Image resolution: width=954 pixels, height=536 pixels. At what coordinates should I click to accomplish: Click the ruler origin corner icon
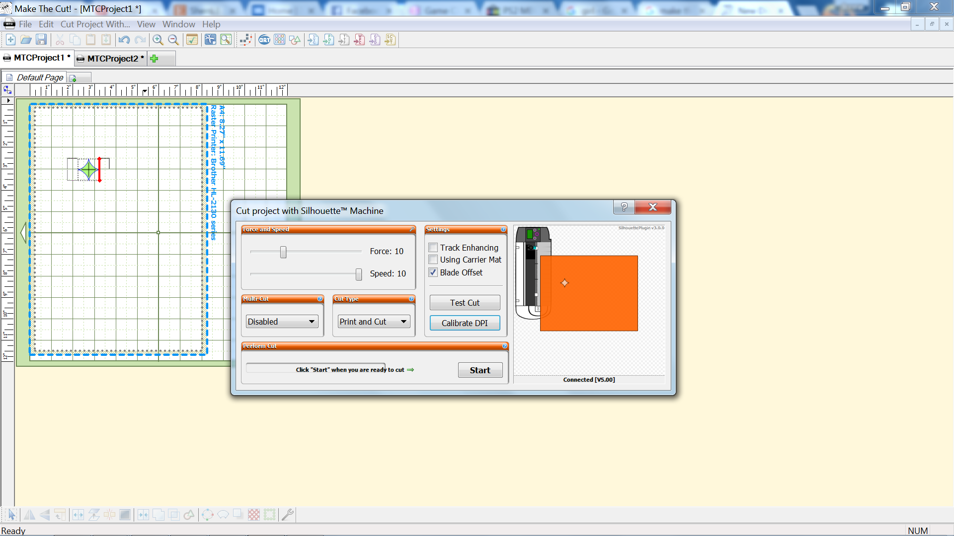click(x=7, y=90)
